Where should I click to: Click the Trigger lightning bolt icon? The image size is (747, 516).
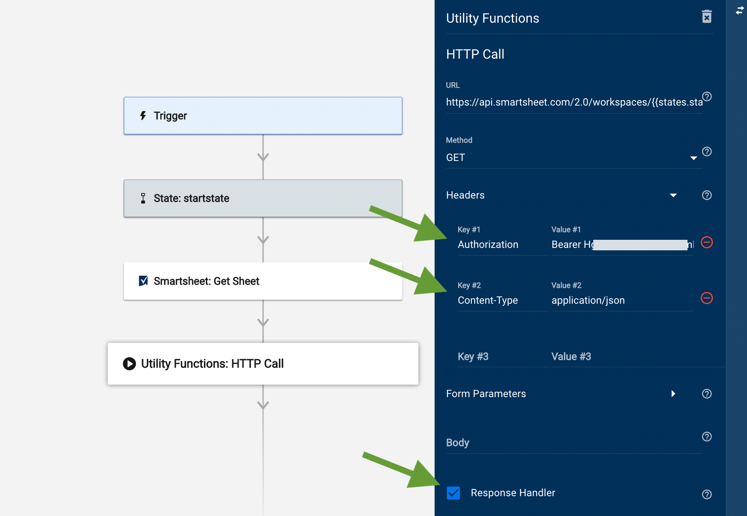143,116
